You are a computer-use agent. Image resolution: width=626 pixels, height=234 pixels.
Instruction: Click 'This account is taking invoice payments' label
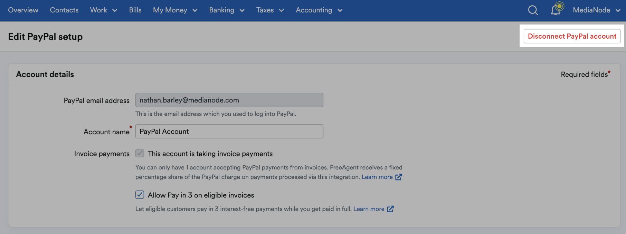click(210, 154)
